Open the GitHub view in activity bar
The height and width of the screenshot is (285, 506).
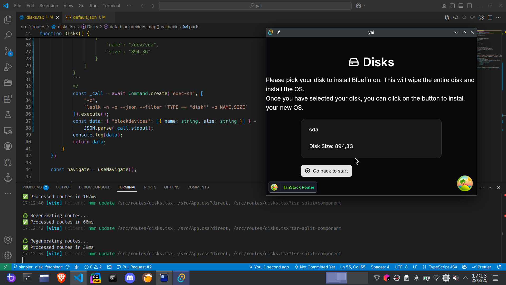click(x=8, y=146)
